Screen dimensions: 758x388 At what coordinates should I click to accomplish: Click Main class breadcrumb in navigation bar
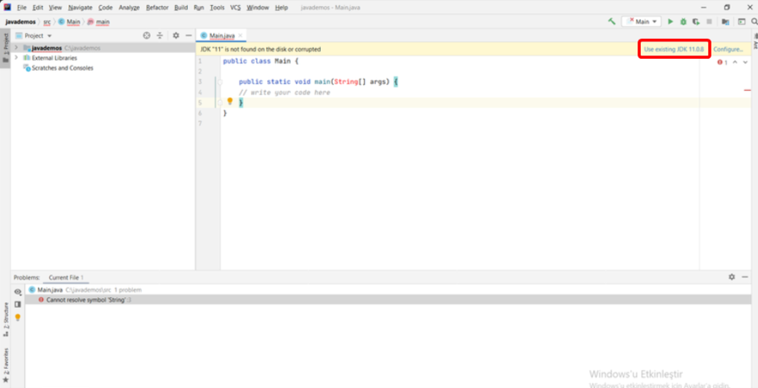click(x=70, y=22)
